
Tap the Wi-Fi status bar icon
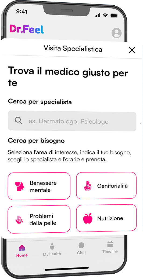[105, 16]
